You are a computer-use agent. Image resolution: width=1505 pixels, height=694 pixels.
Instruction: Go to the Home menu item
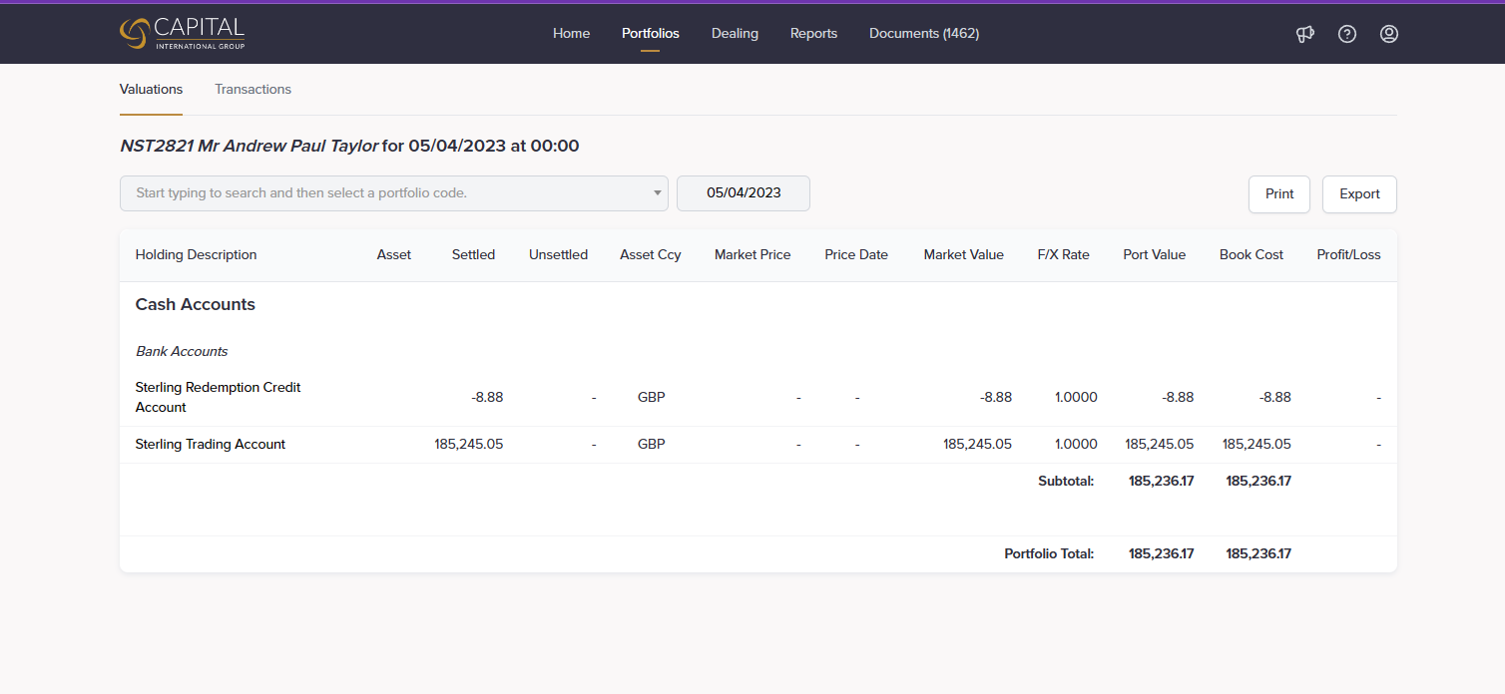571,34
